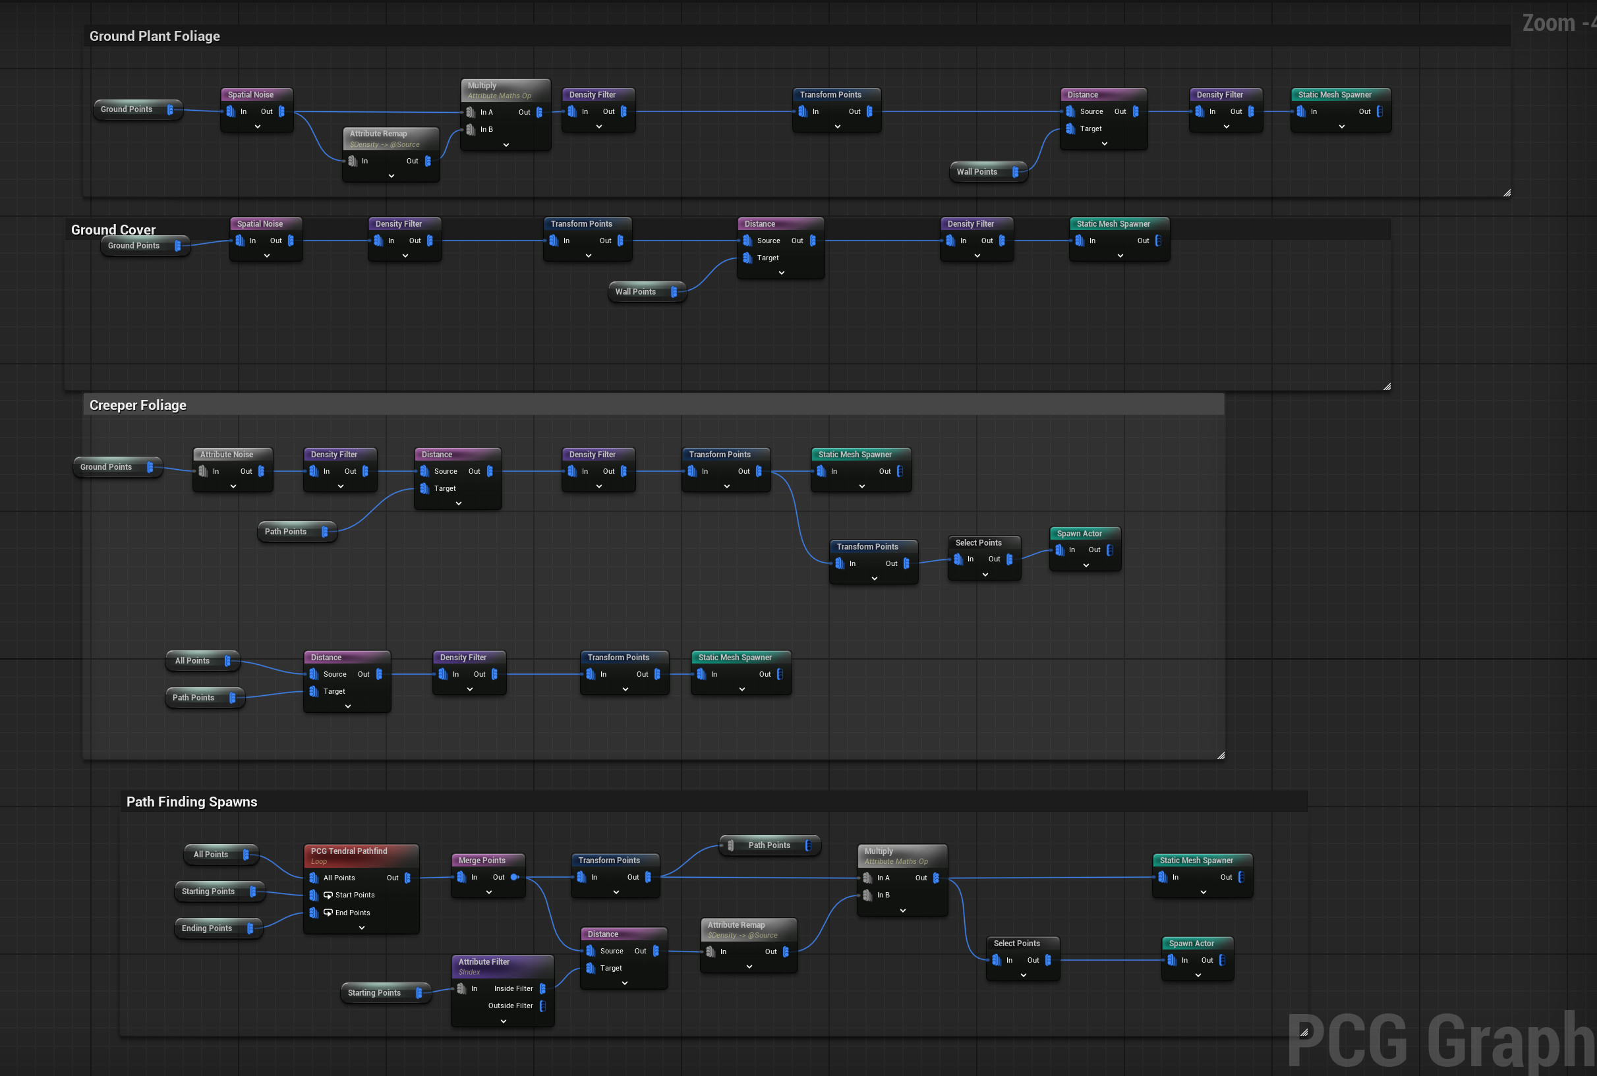The image size is (1597, 1076).
Task: Click the Start Points pin on PCG Tendral Pathfind
Action: tap(314, 895)
